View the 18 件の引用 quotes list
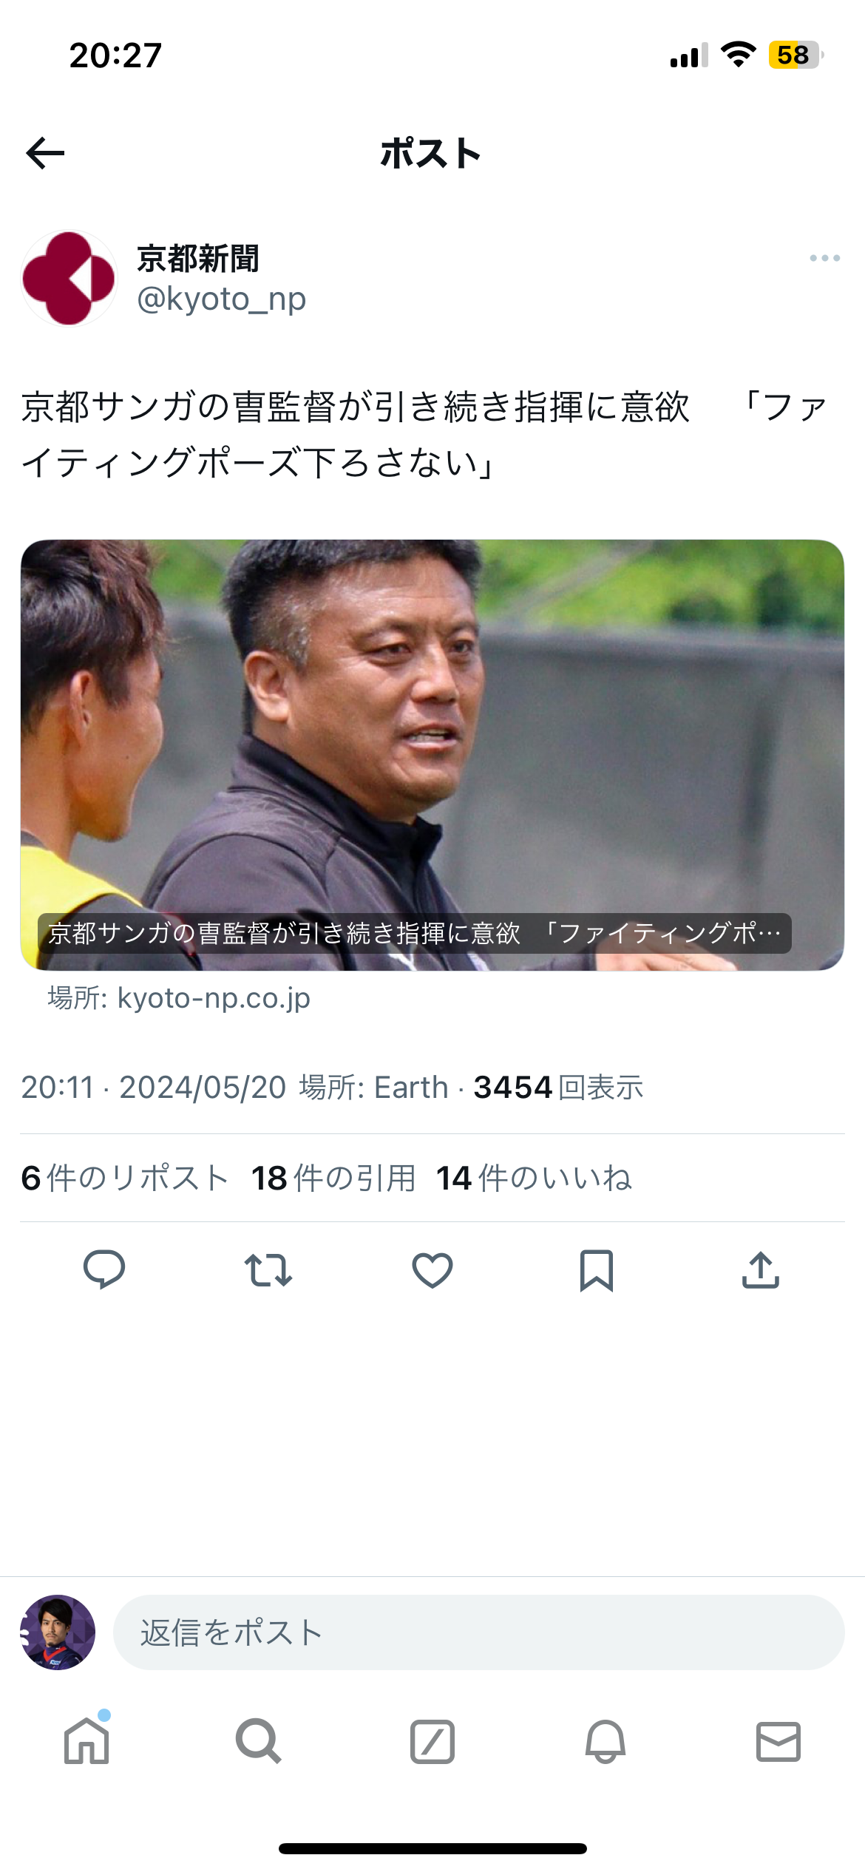Viewport: 865px width, 1872px height. pos(333,1178)
